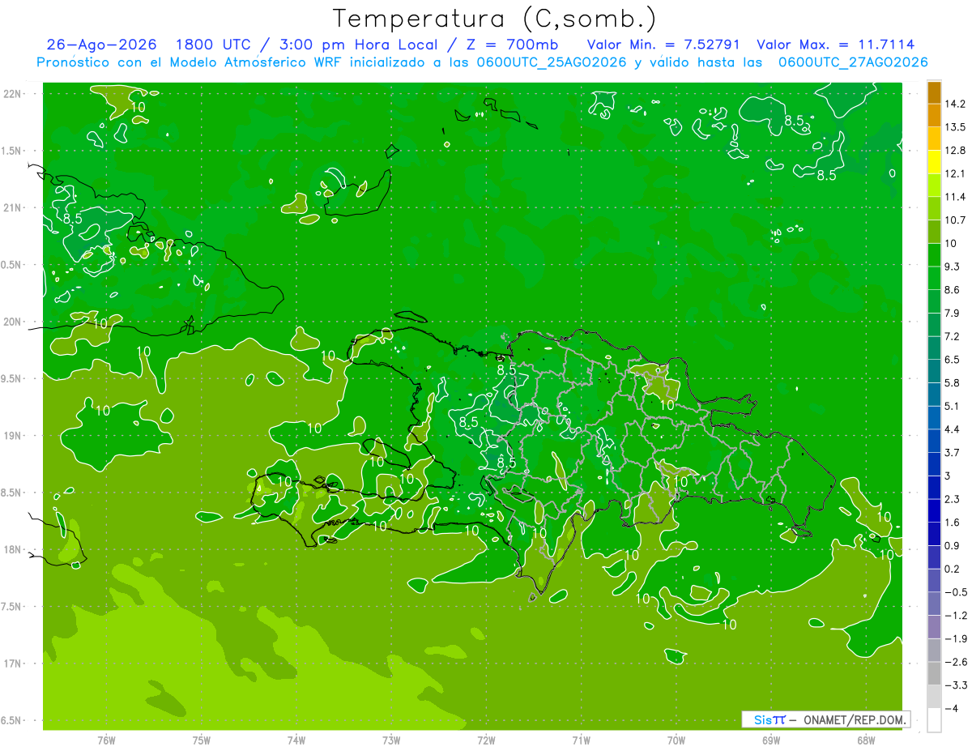
Task: Click the '7.9' color scale value
Action: [x=953, y=313]
